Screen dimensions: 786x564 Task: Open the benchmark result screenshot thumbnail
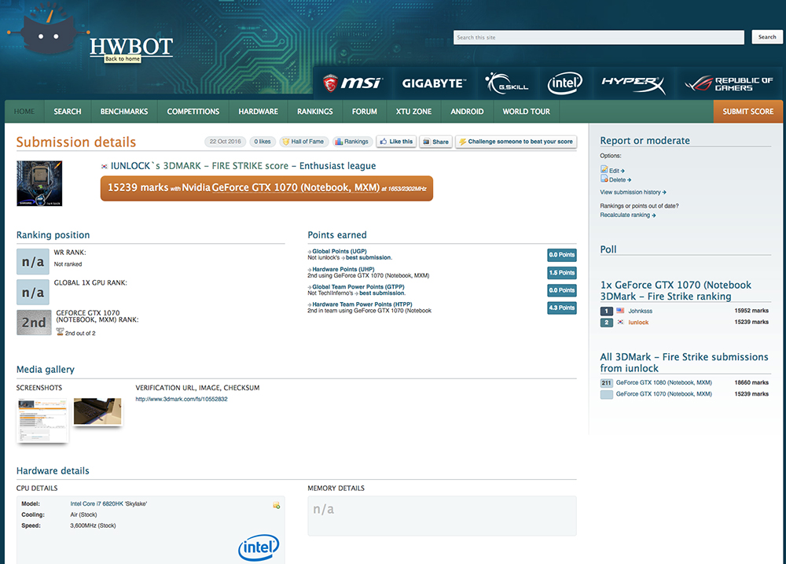click(42, 421)
